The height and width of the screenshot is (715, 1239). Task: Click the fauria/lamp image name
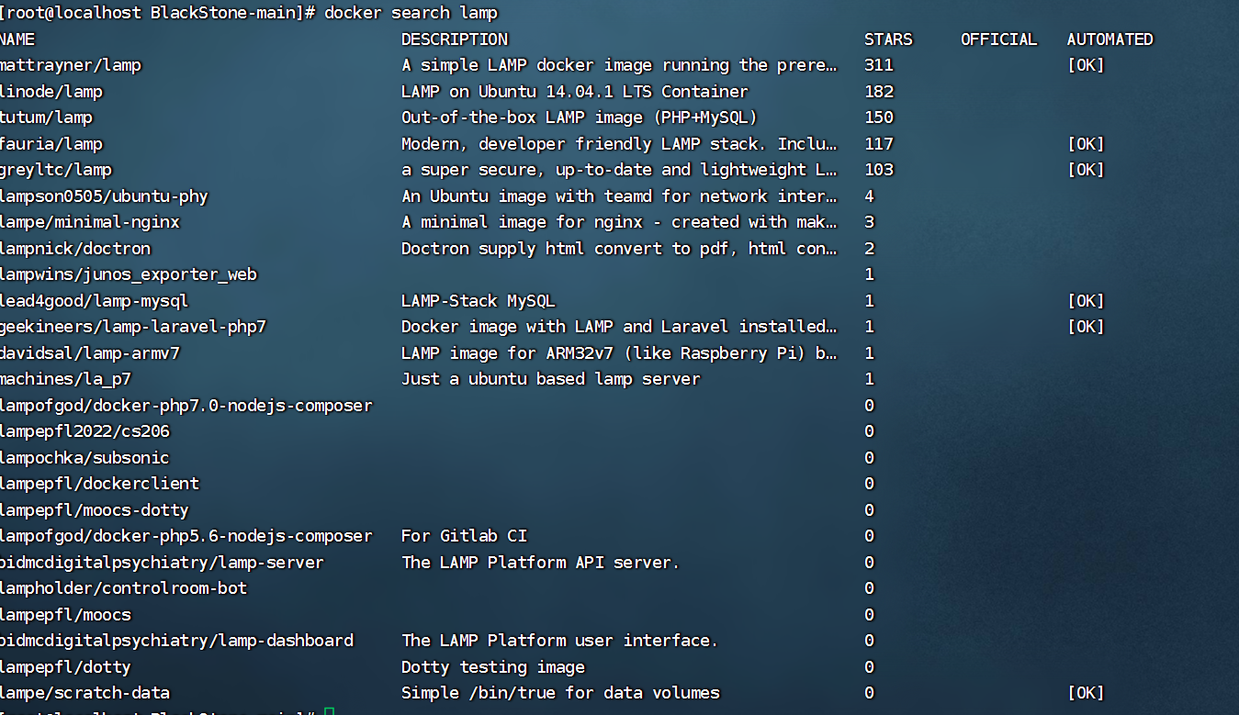coord(51,144)
